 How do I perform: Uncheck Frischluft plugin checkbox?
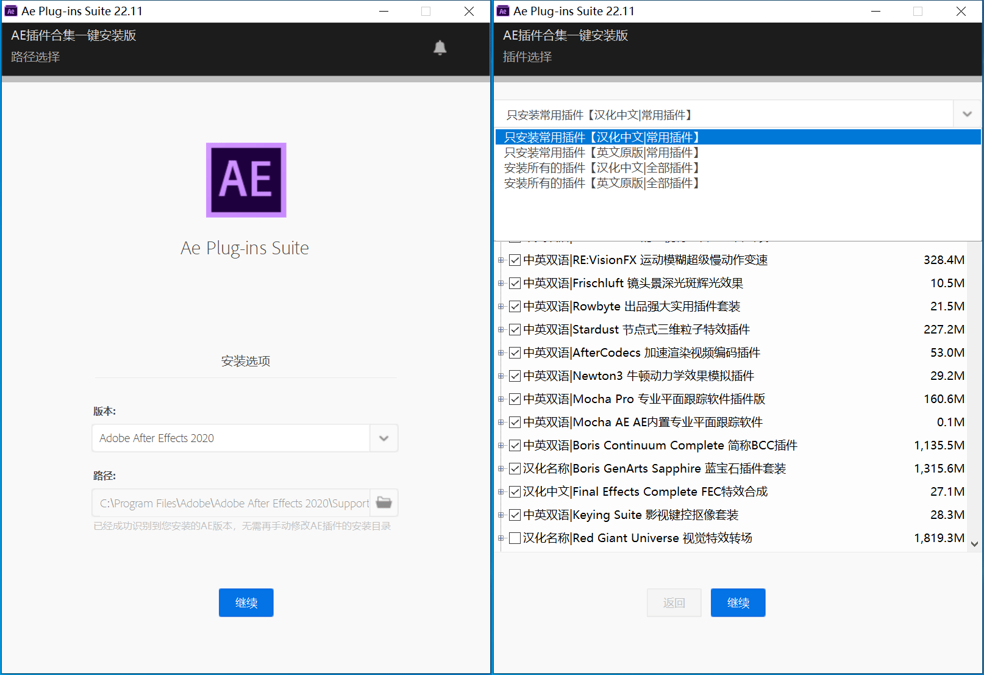(x=515, y=284)
